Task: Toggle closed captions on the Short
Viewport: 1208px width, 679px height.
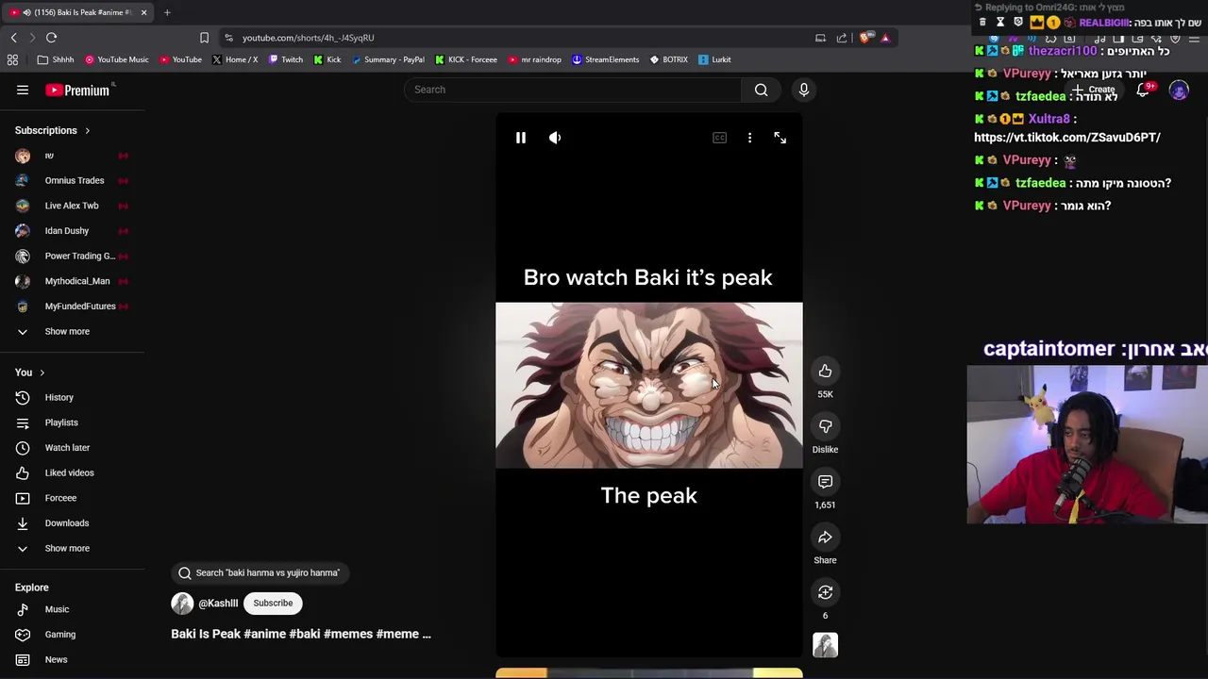Action: click(x=719, y=138)
